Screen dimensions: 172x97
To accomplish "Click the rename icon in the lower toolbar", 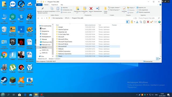I will tap(155, 22).
